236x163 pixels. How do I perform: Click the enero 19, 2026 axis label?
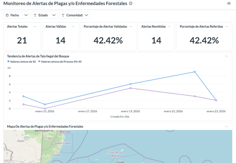(131, 111)
